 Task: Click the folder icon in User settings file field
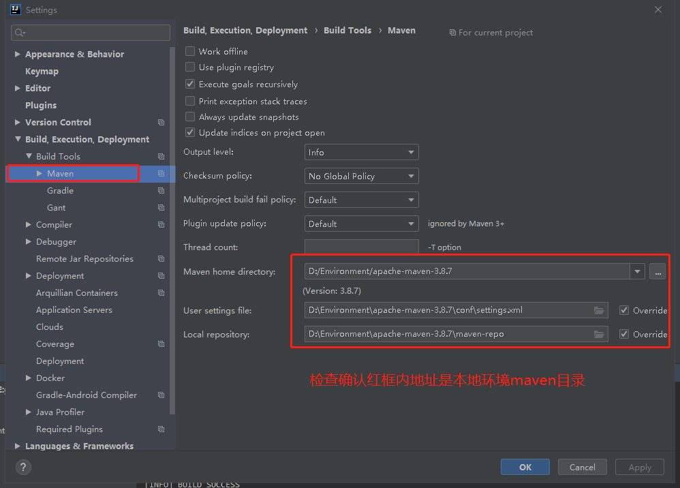599,310
